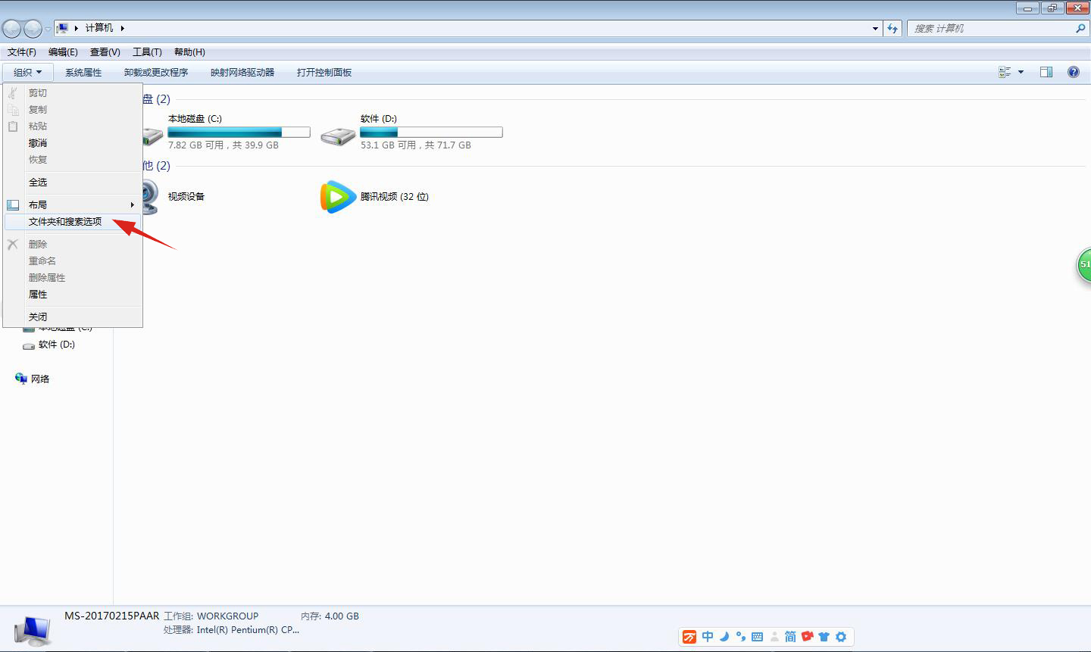The width and height of the screenshot is (1091, 652).
Task: Open the IME soft keyboard icon
Action: pos(757,637)
